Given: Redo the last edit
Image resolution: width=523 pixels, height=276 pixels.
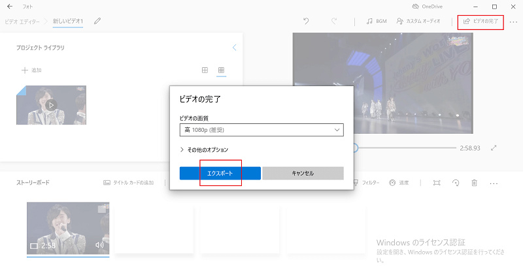Looking at the screenshot, I should 334,21.
